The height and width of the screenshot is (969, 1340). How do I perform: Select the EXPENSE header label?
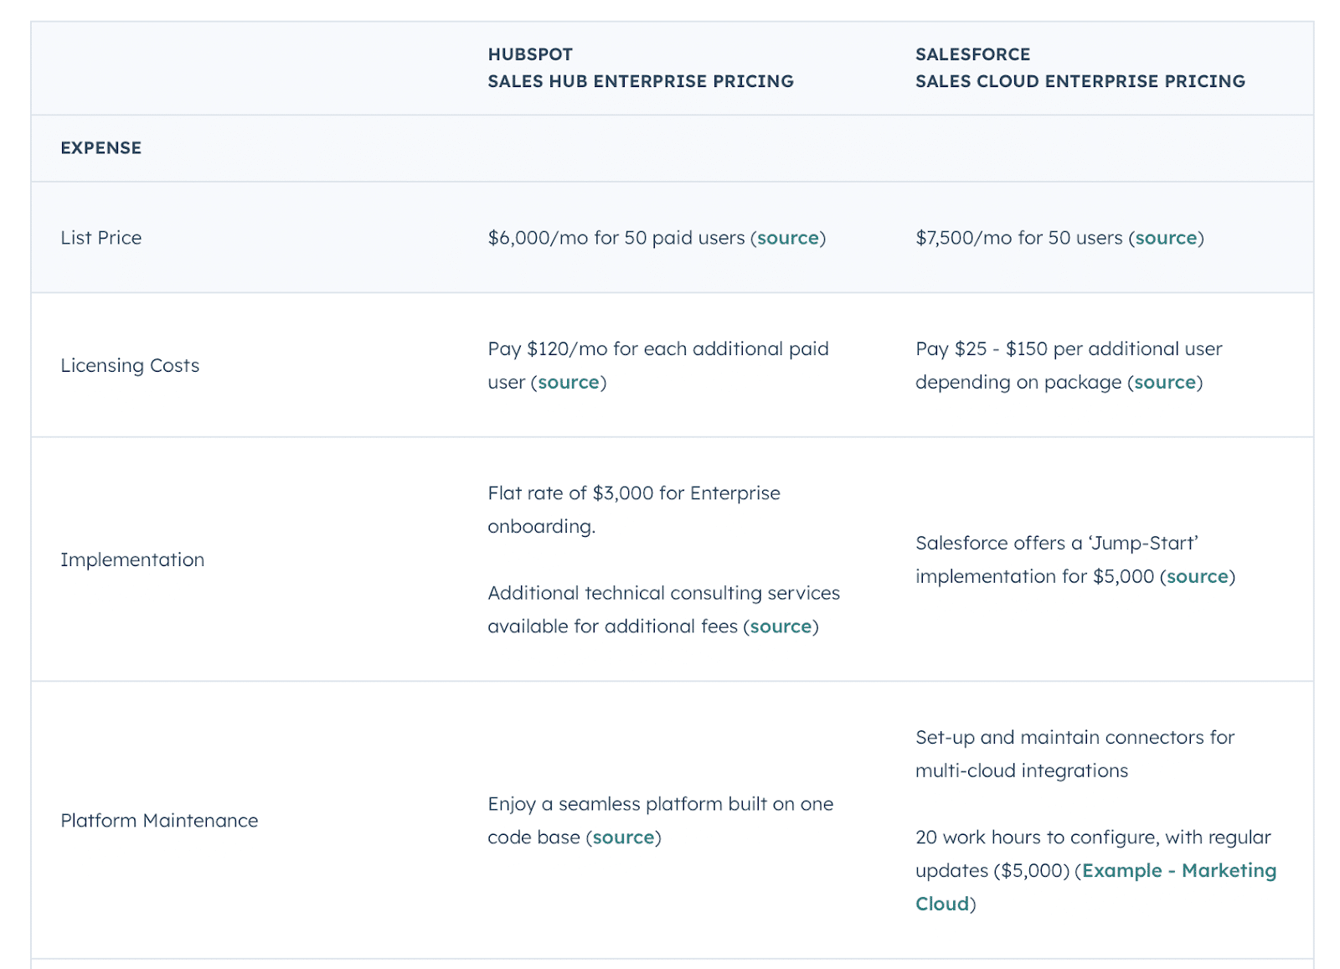point(101,148)
